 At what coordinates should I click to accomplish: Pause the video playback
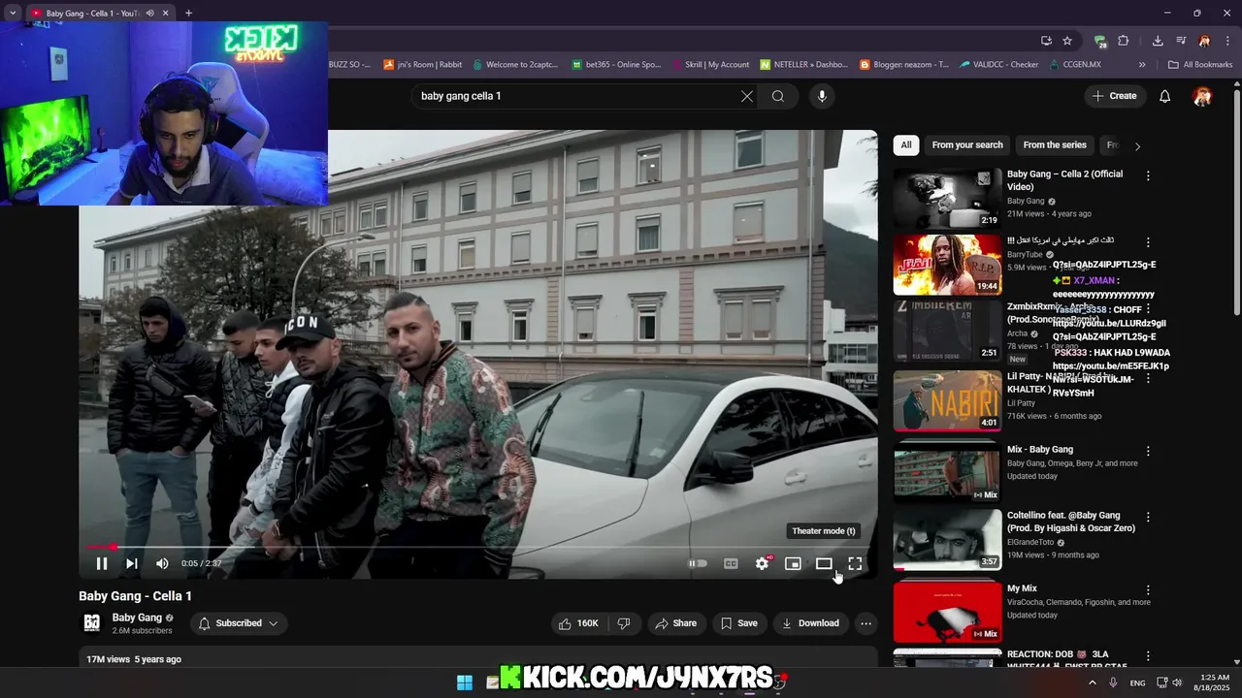point(102,563)
